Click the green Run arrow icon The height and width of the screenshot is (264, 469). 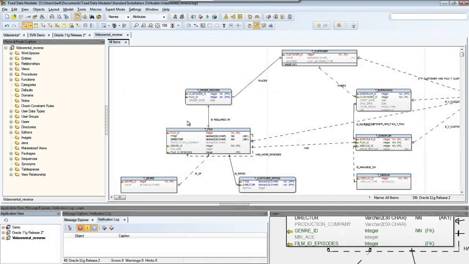click(207, 17)
